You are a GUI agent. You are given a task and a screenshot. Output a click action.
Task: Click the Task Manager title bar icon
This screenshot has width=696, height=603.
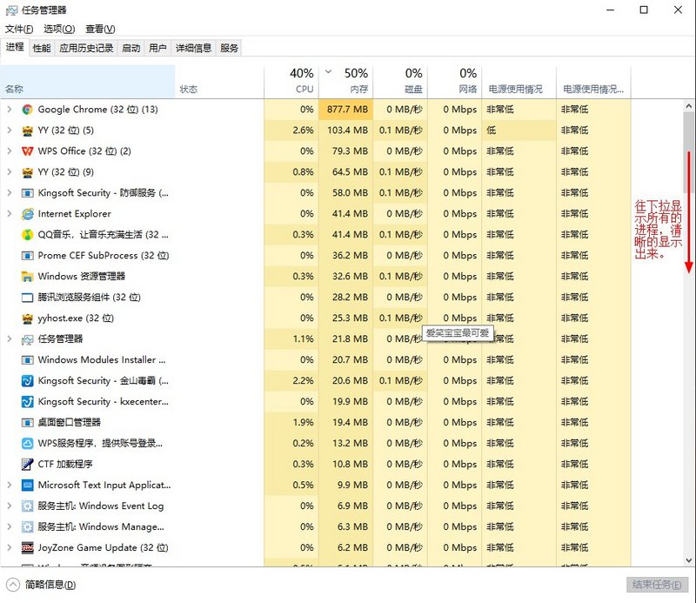point(11,10)
